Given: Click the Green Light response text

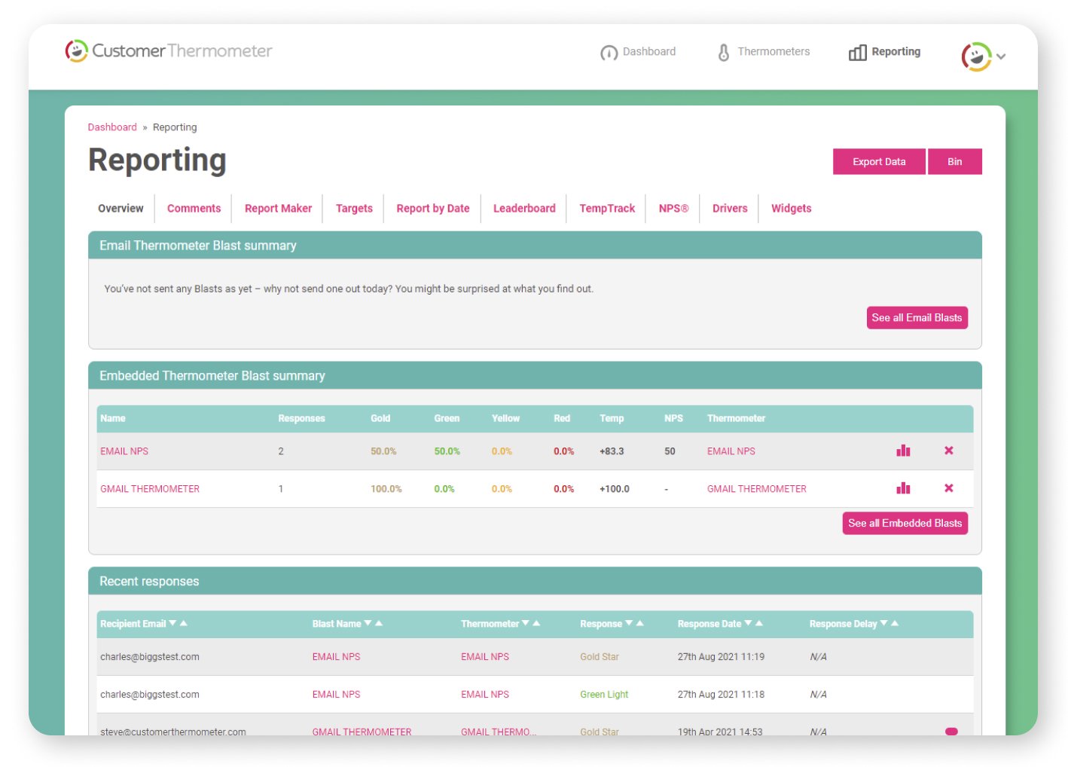Looking at the screenshot, I should click(604, 695).
